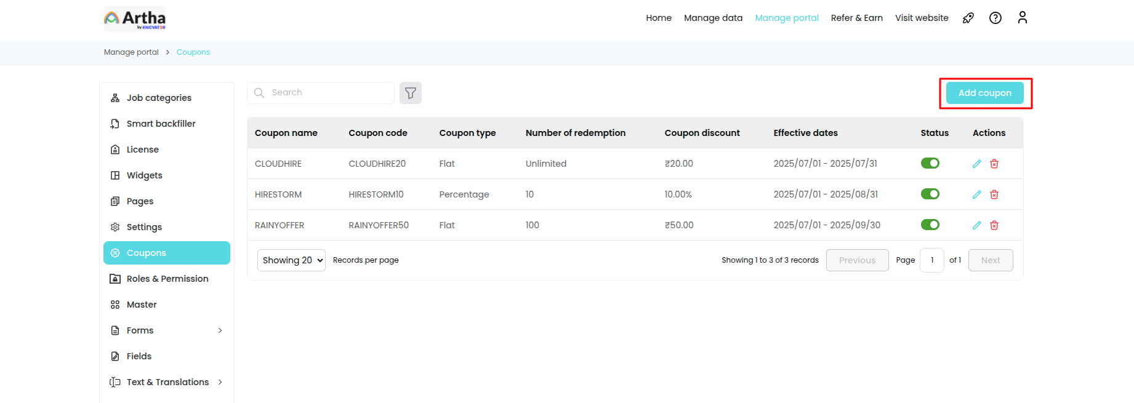Follow the Manage portal breadcrumb link
The image size is (1134, 403).
click(131, 52)
